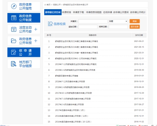Expand 法定主动公开内容 with plus sign
The height and width of the screenshot is (126, 157).
click(x=36, y=29)
